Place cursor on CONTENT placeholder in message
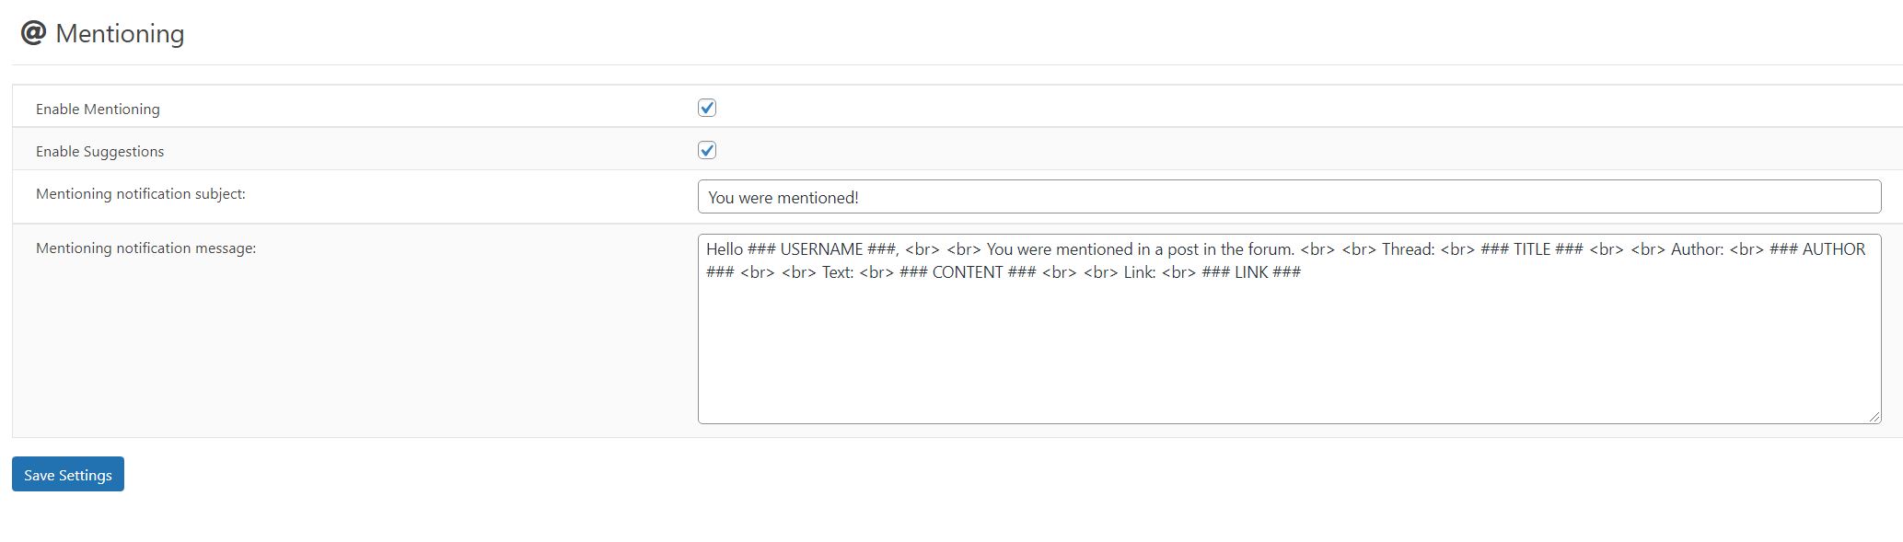This screenshot has width=1903, height=542. click(x=967, y=272)
